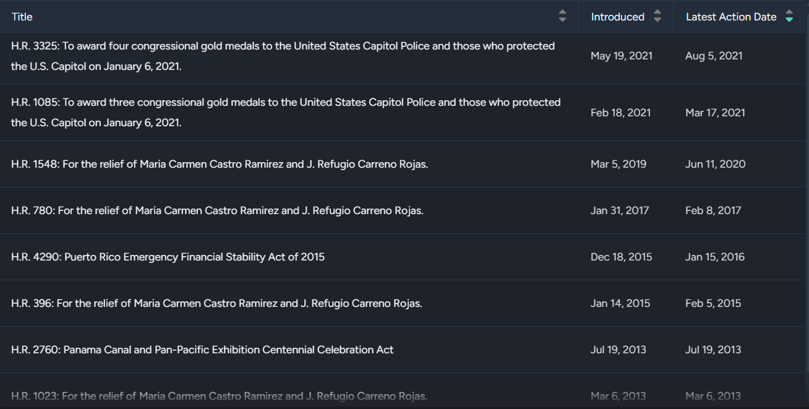Click the Aug 5, 2021 latest action date
809x409 pixels.
click(714, 56)
